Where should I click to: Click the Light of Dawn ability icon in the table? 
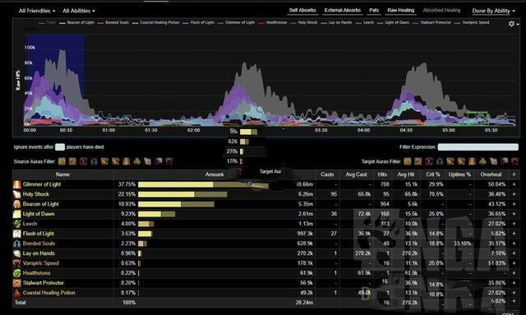(x=16, y=214)
